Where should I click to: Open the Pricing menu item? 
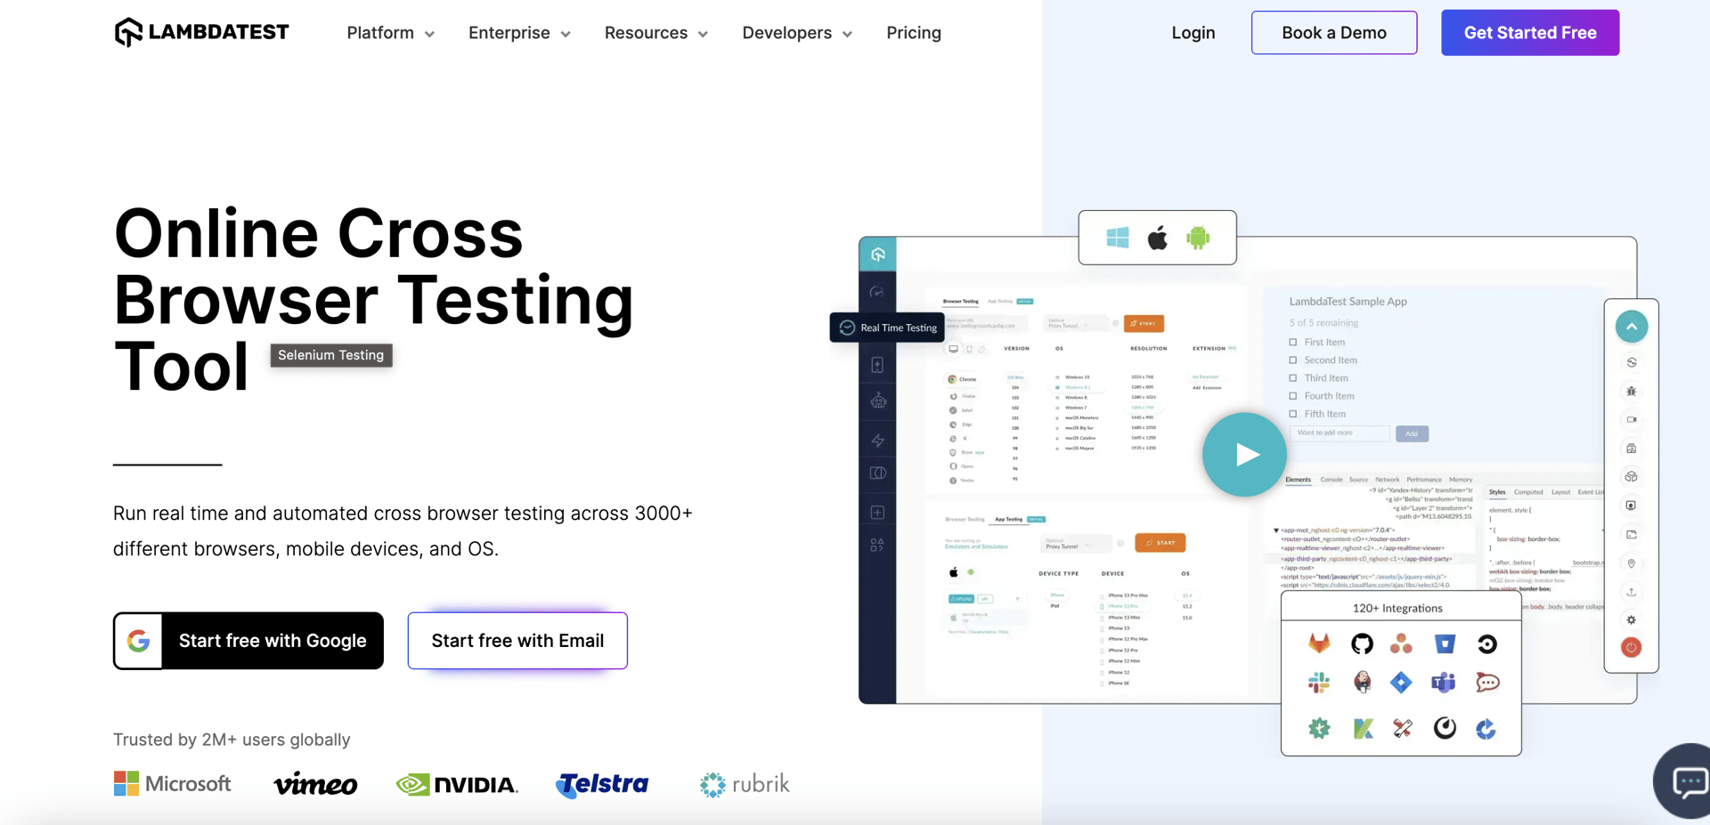[x=914, y=33]
